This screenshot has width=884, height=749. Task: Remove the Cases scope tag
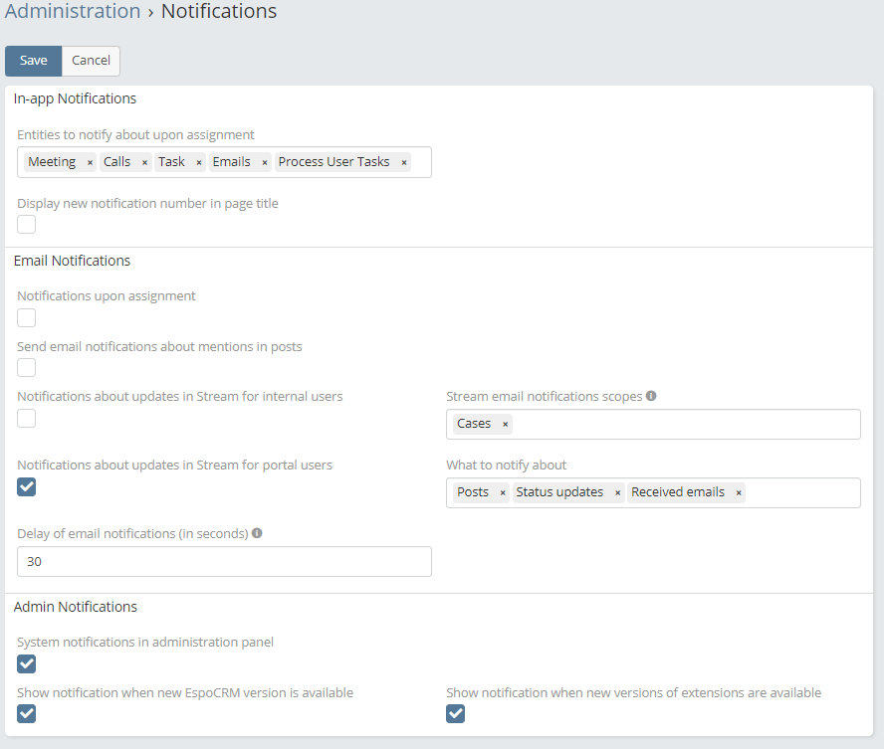pos(505,424)
